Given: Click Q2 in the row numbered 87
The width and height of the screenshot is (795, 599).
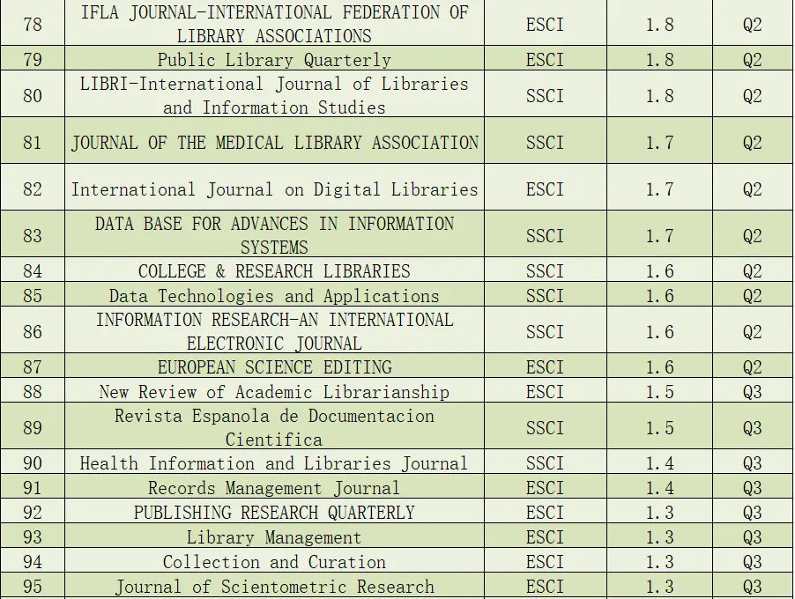Looking at the screenshot, I should (x=753, y=367).
